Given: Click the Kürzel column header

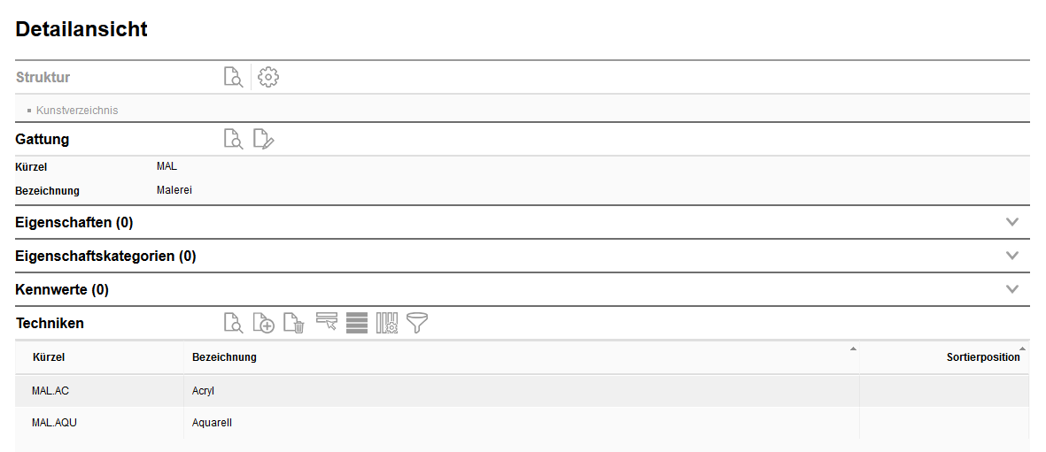Looking at the screenshot, I should point(49,357).
